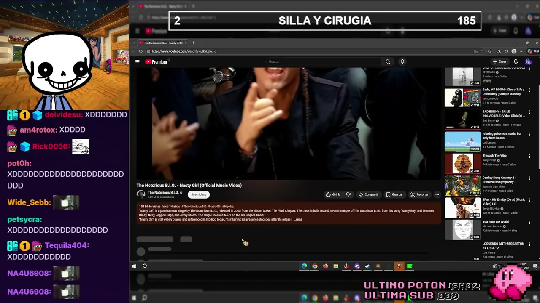540x303 pixels.
Task: Dislike the Nasty Girl video
Action: (x=348, y=194)
